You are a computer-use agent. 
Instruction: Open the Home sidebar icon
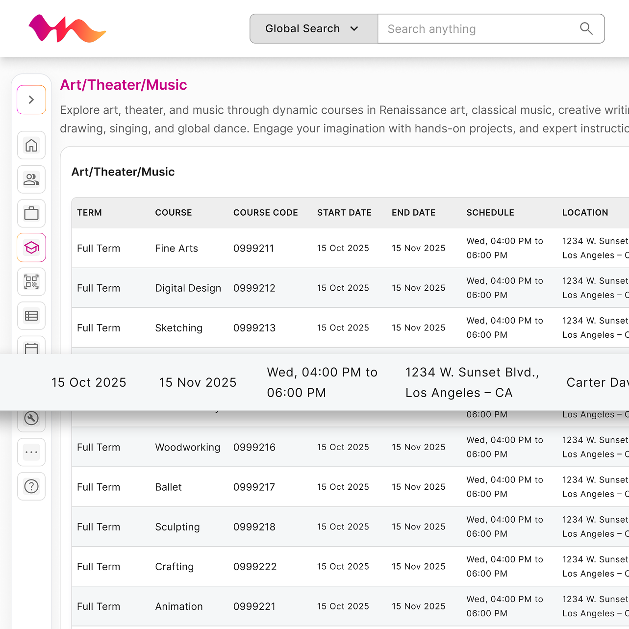31,146
